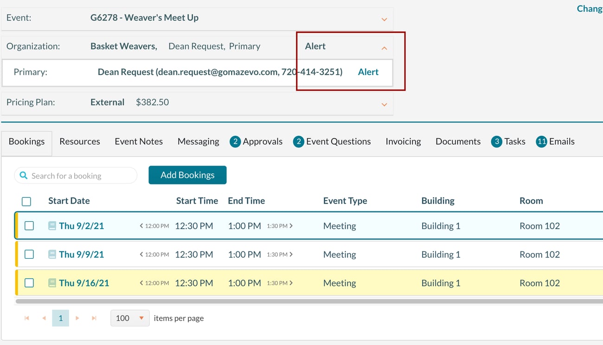The image size is (603, 345).
Task: Expand the Pricing Plan section
Action: point(384,104)
